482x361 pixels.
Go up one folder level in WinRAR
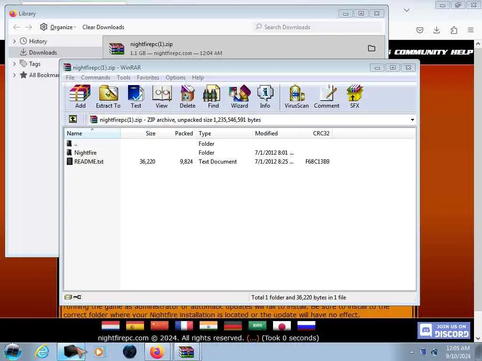[73, 119]
